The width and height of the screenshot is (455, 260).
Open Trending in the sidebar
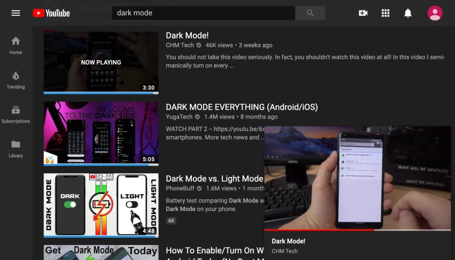(16, 80)
